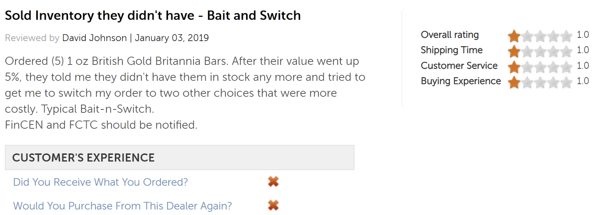
Task: Click the Shipping Time label
Action: (451, 50)
